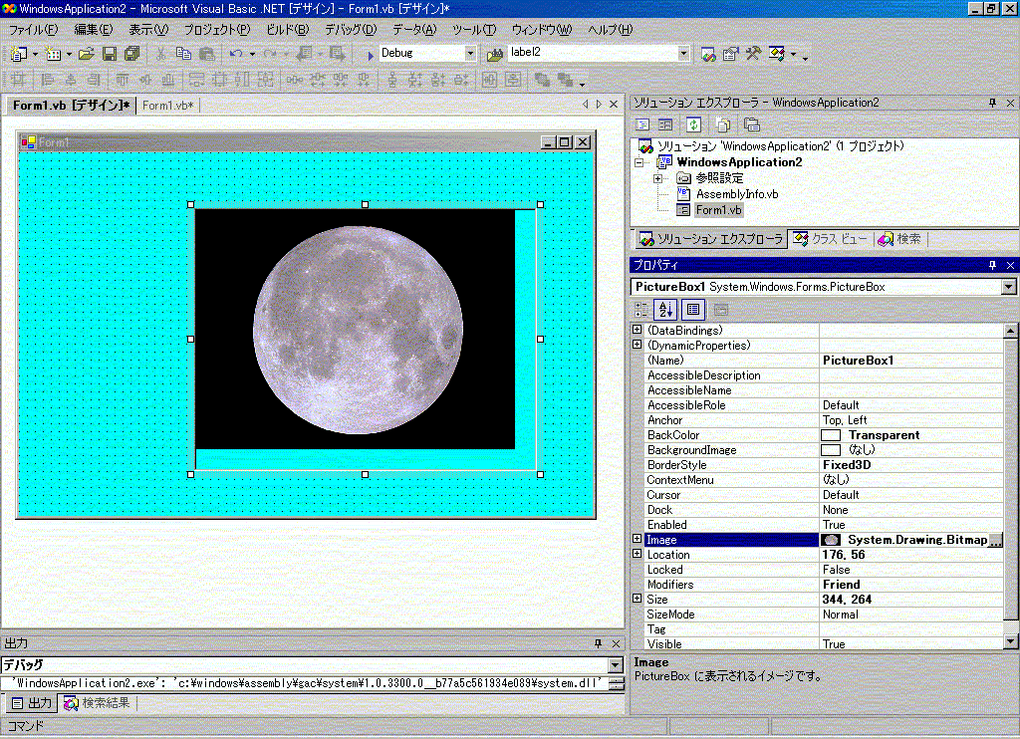The image size is (1020, 739).
Task: Open the Debug configuration dropdown
Action: (x=470, y=54)
